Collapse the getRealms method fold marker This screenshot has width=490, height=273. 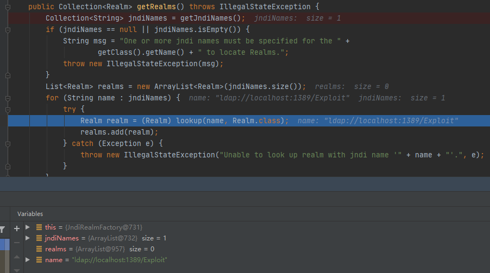(8, 7)
